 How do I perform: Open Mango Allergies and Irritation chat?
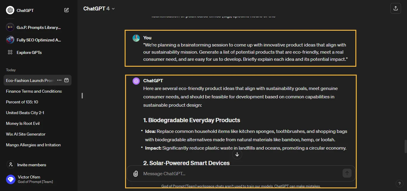[33, 145]
